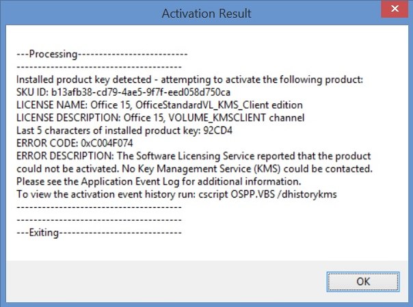The height and width of the screenshot is (307, 413).
Task: Select the 'cscript OSPP.VBS /dhistorykms' command text
Action: click(x=267, y=194)
